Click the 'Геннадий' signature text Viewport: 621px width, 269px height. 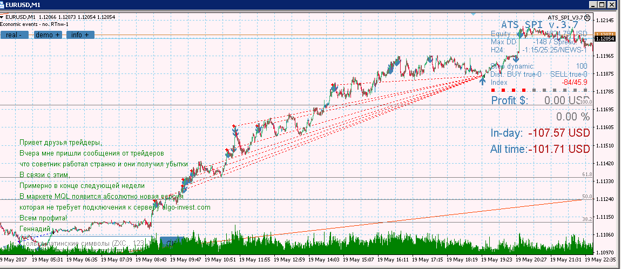(35, 228)
